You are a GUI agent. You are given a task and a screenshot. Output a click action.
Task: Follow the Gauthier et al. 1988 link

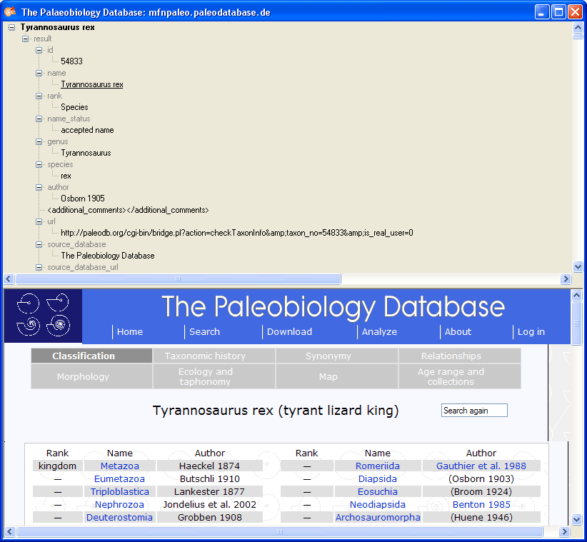481,466
